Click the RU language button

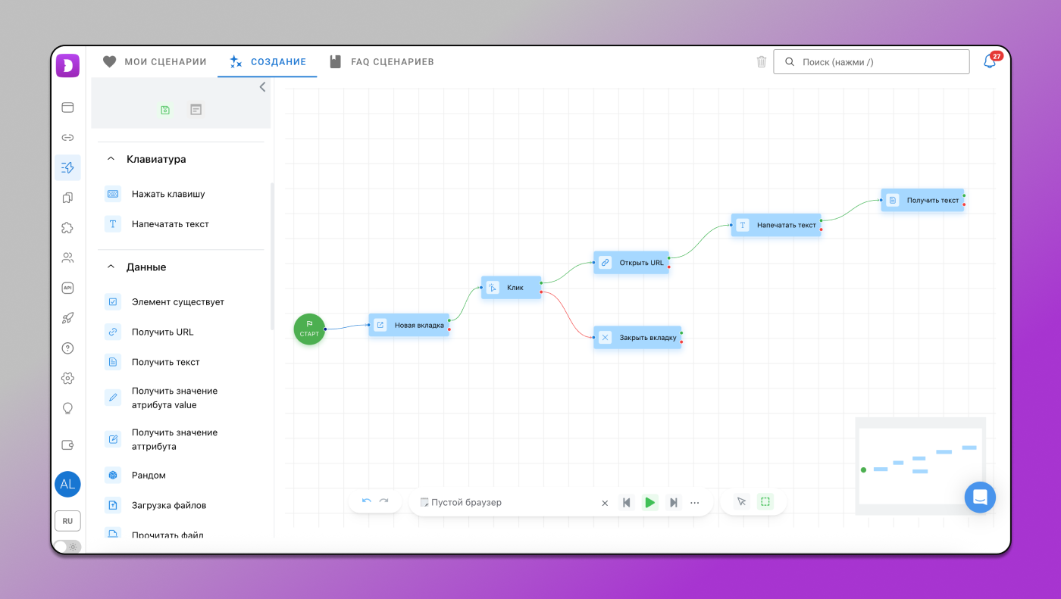point(67,521)
